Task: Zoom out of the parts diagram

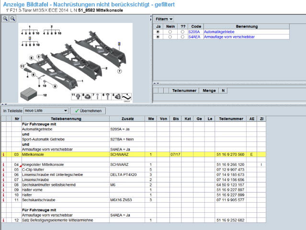Action: tap(12, 19)
